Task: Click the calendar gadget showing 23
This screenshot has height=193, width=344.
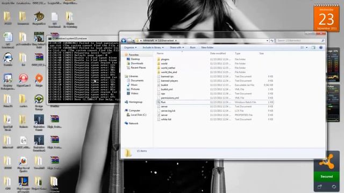Action: (x=326, y=18)
